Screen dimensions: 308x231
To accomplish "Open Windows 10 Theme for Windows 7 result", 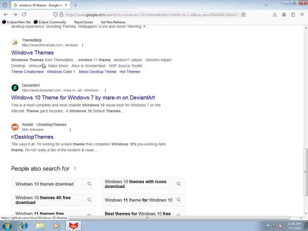I will (83, 98).
